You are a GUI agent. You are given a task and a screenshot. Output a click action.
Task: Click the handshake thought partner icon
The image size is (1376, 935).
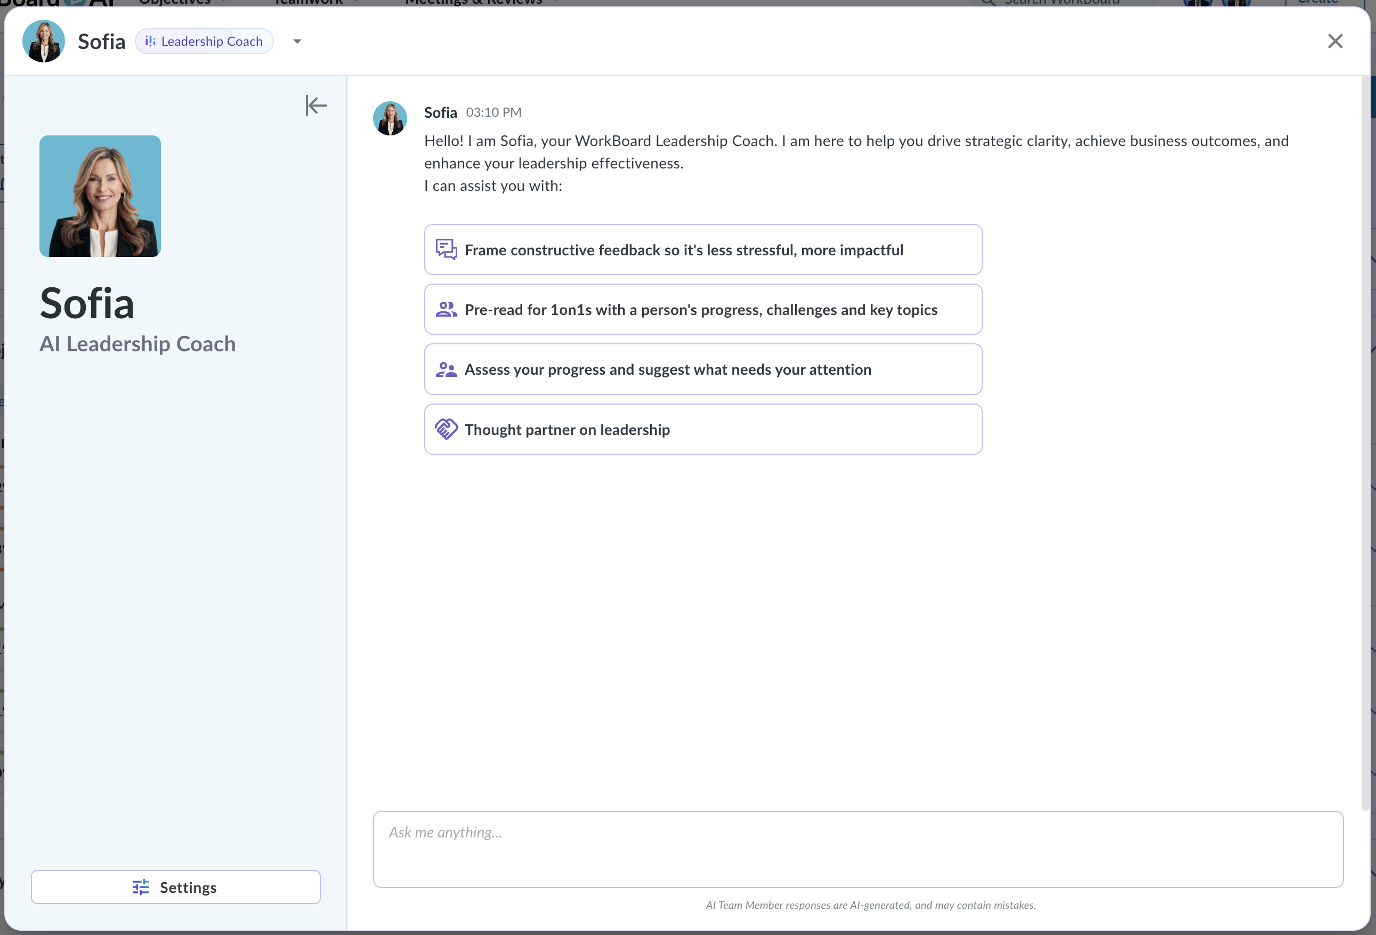(x=447, y=429)
